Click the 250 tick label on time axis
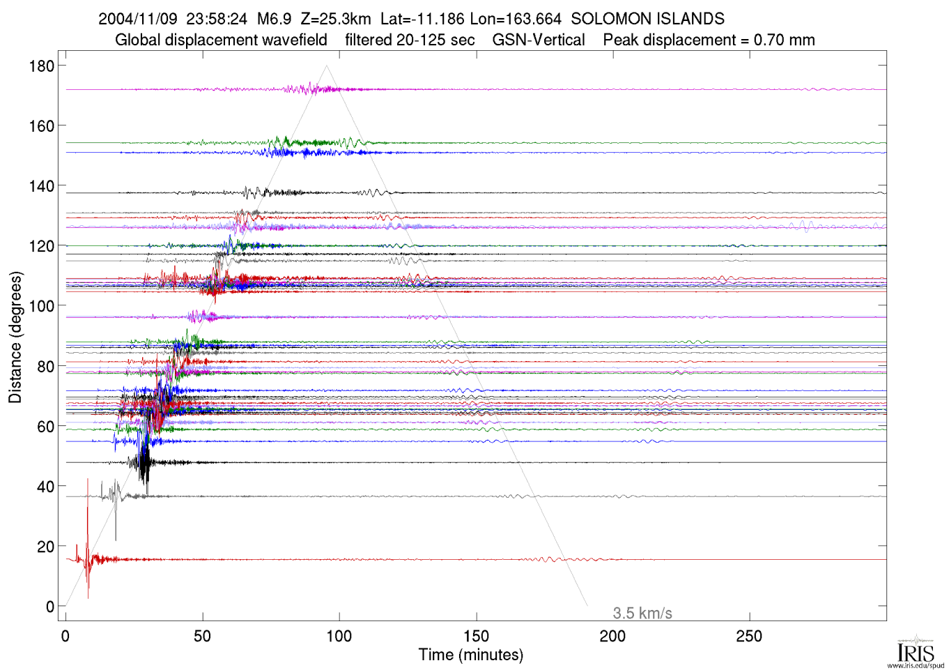Viewport: 949px width, 670px height. [749, 636]
